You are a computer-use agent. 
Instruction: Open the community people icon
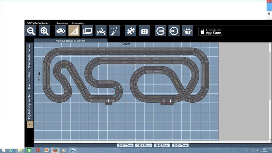187,31
